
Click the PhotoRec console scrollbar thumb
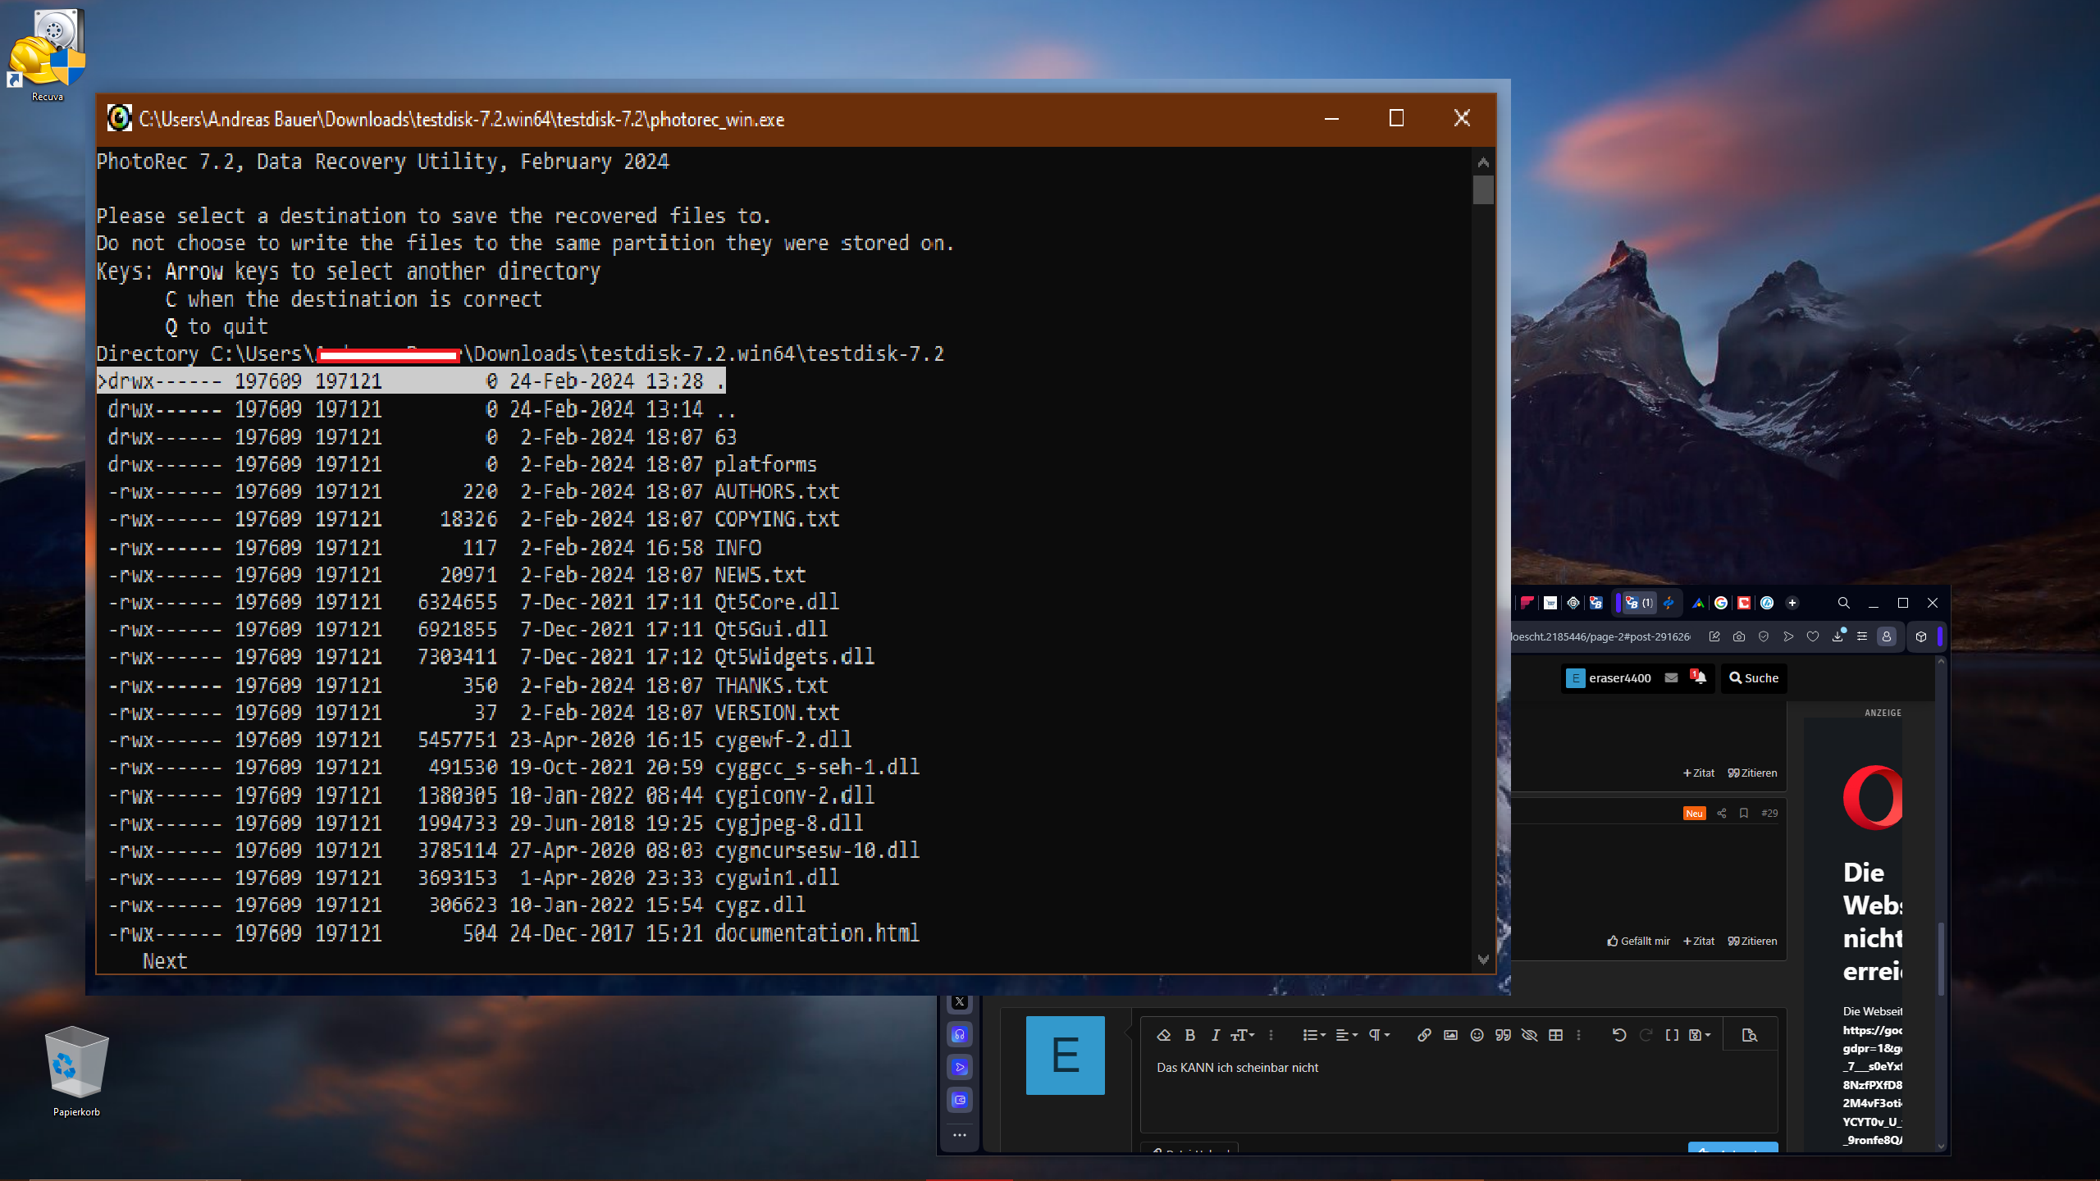(1482, 190)
